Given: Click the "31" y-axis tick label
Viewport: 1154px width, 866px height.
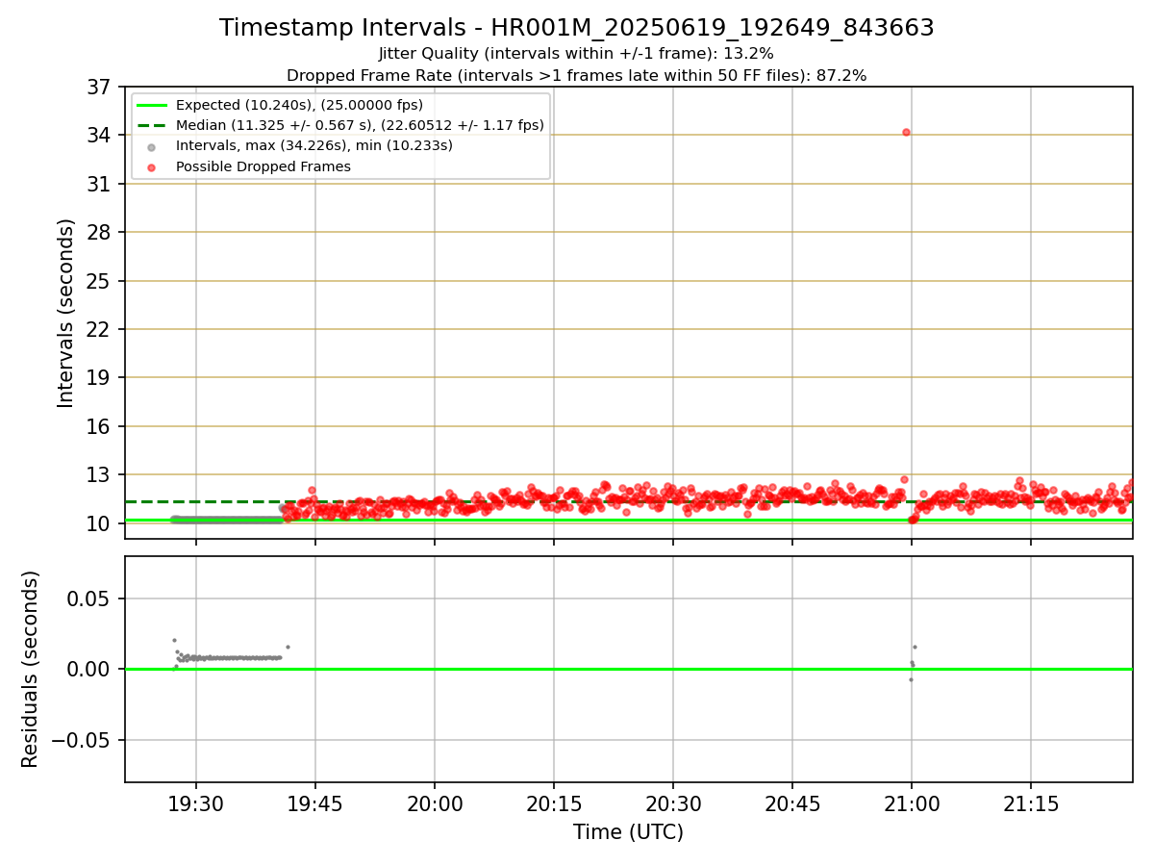Looking at the screenshot, I should (101, 185).
